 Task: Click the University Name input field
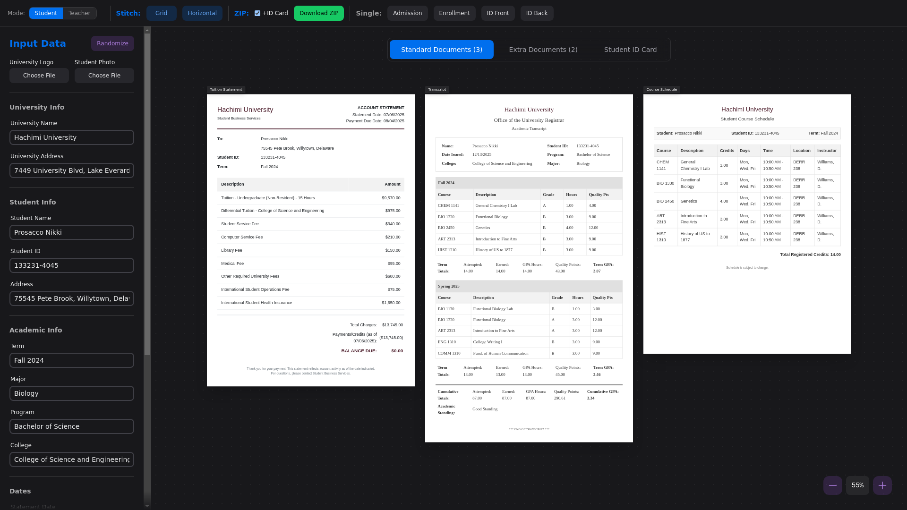(x=72, y=137)
